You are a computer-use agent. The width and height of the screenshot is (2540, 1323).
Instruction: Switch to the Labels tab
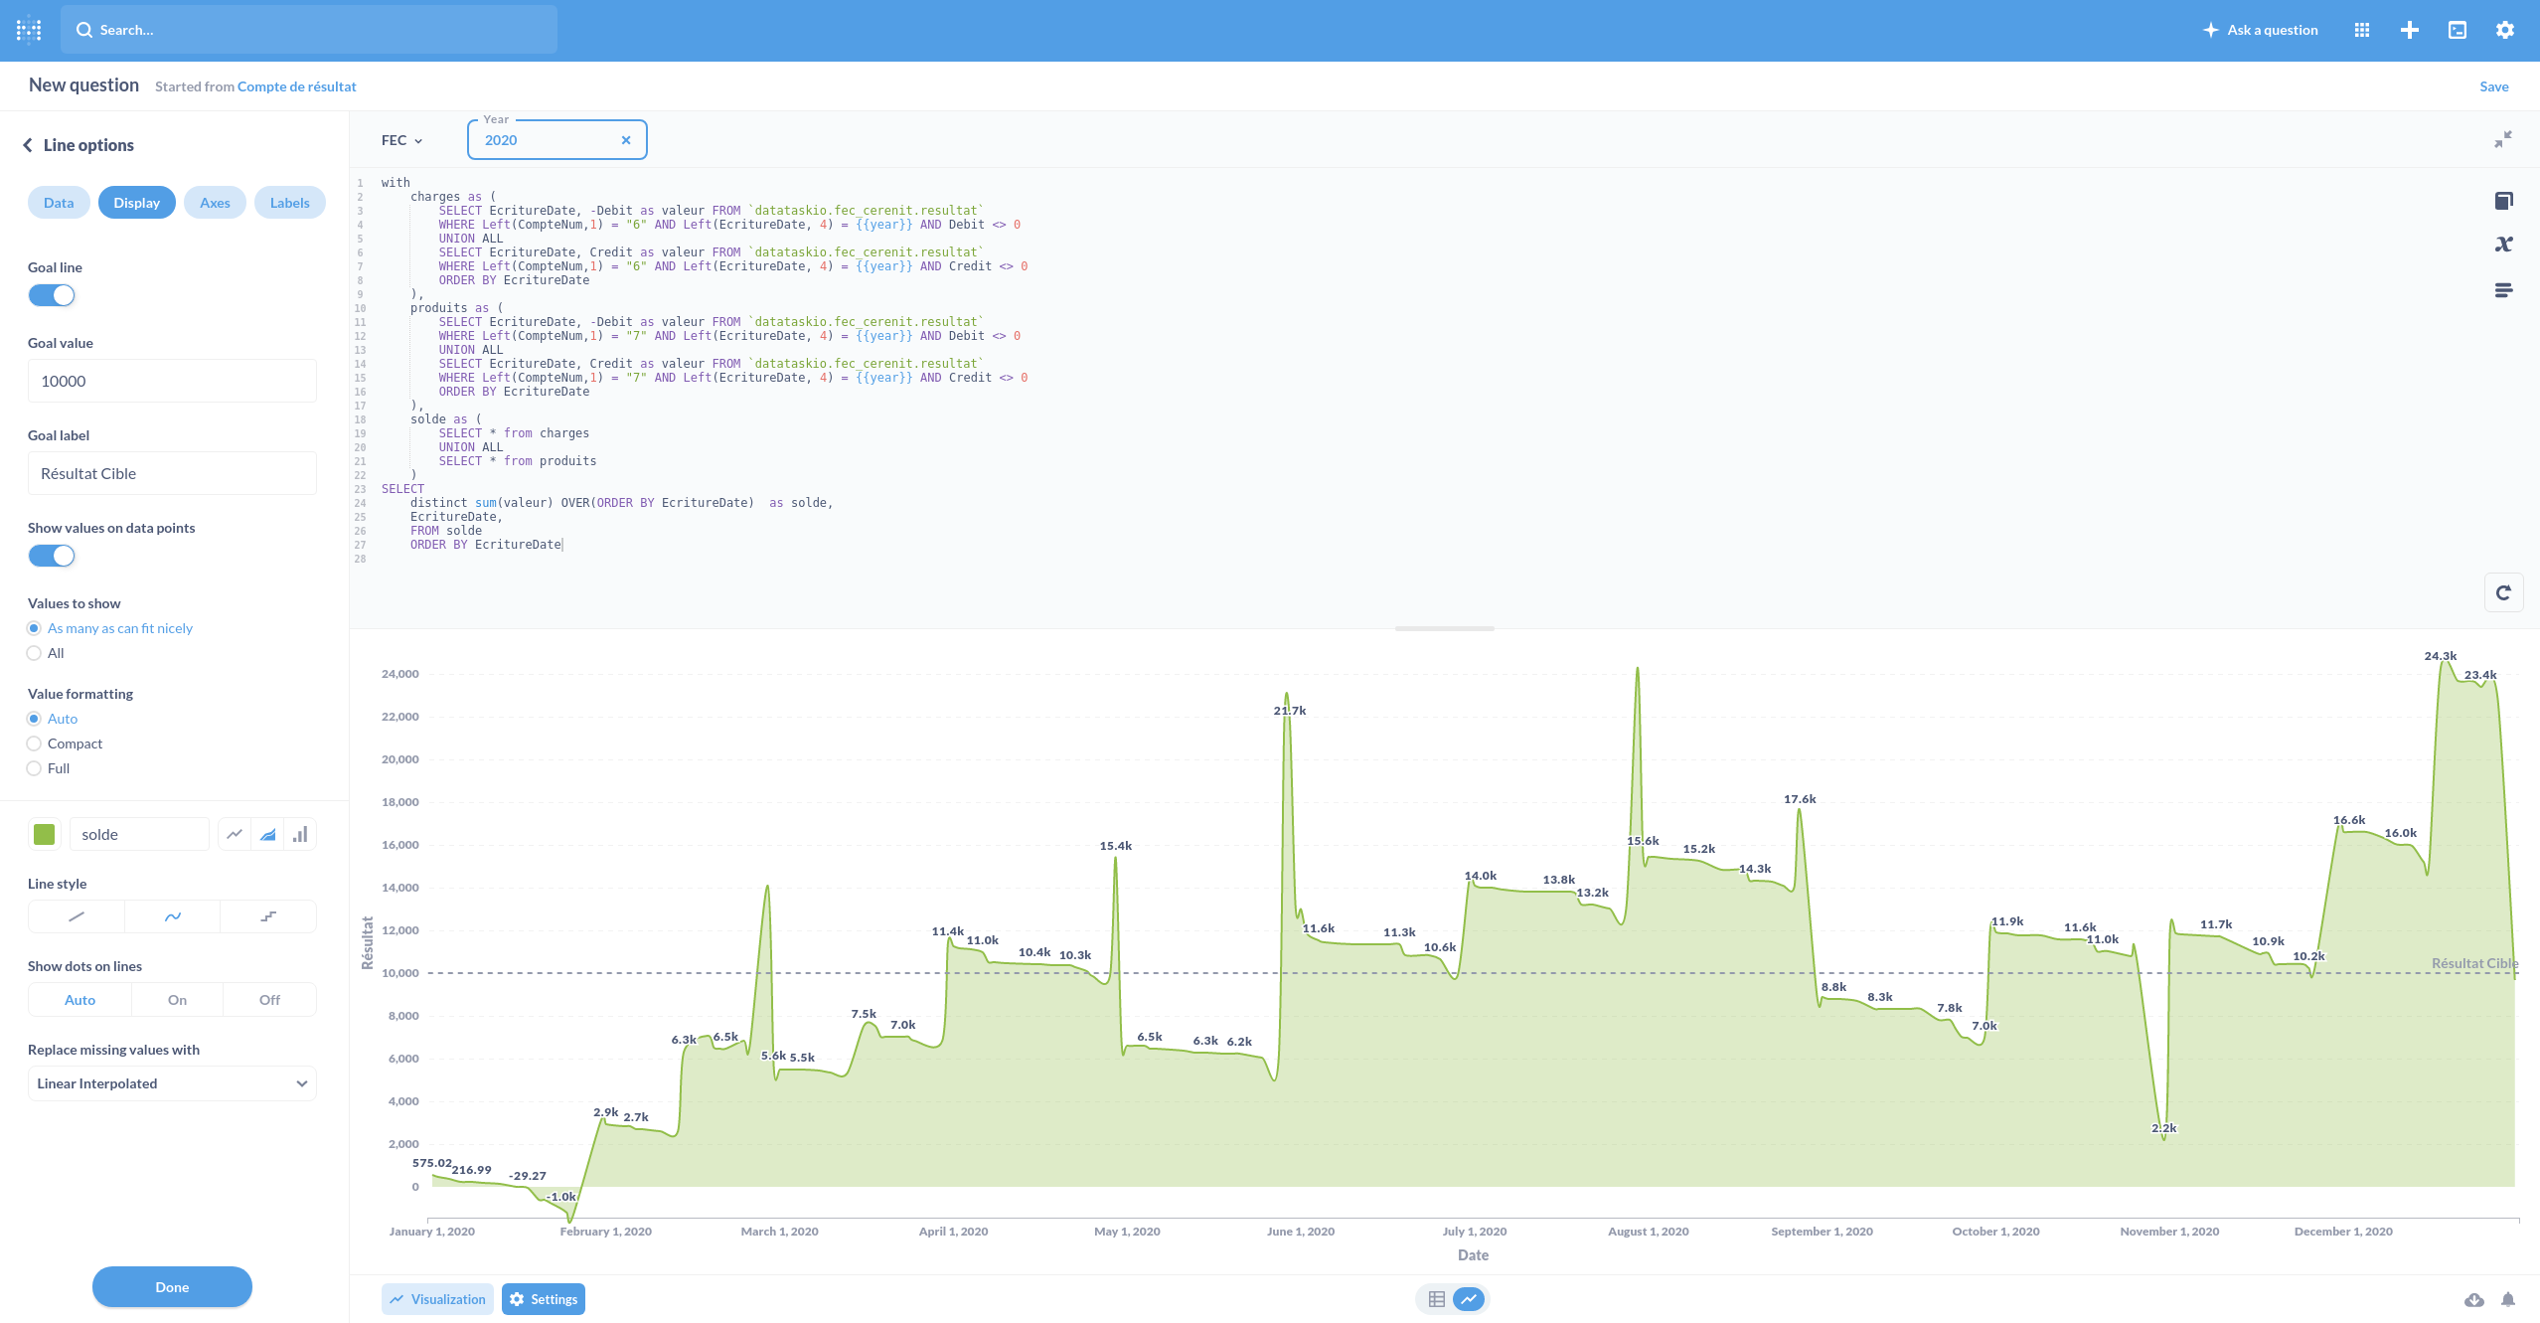point(289,203)
